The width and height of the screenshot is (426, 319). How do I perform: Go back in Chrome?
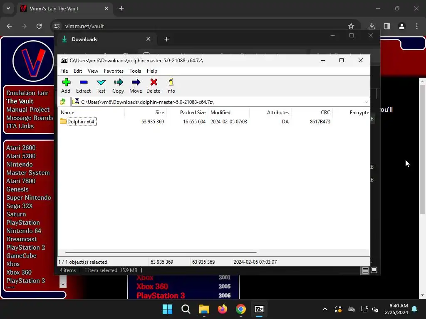pos(9,26)
